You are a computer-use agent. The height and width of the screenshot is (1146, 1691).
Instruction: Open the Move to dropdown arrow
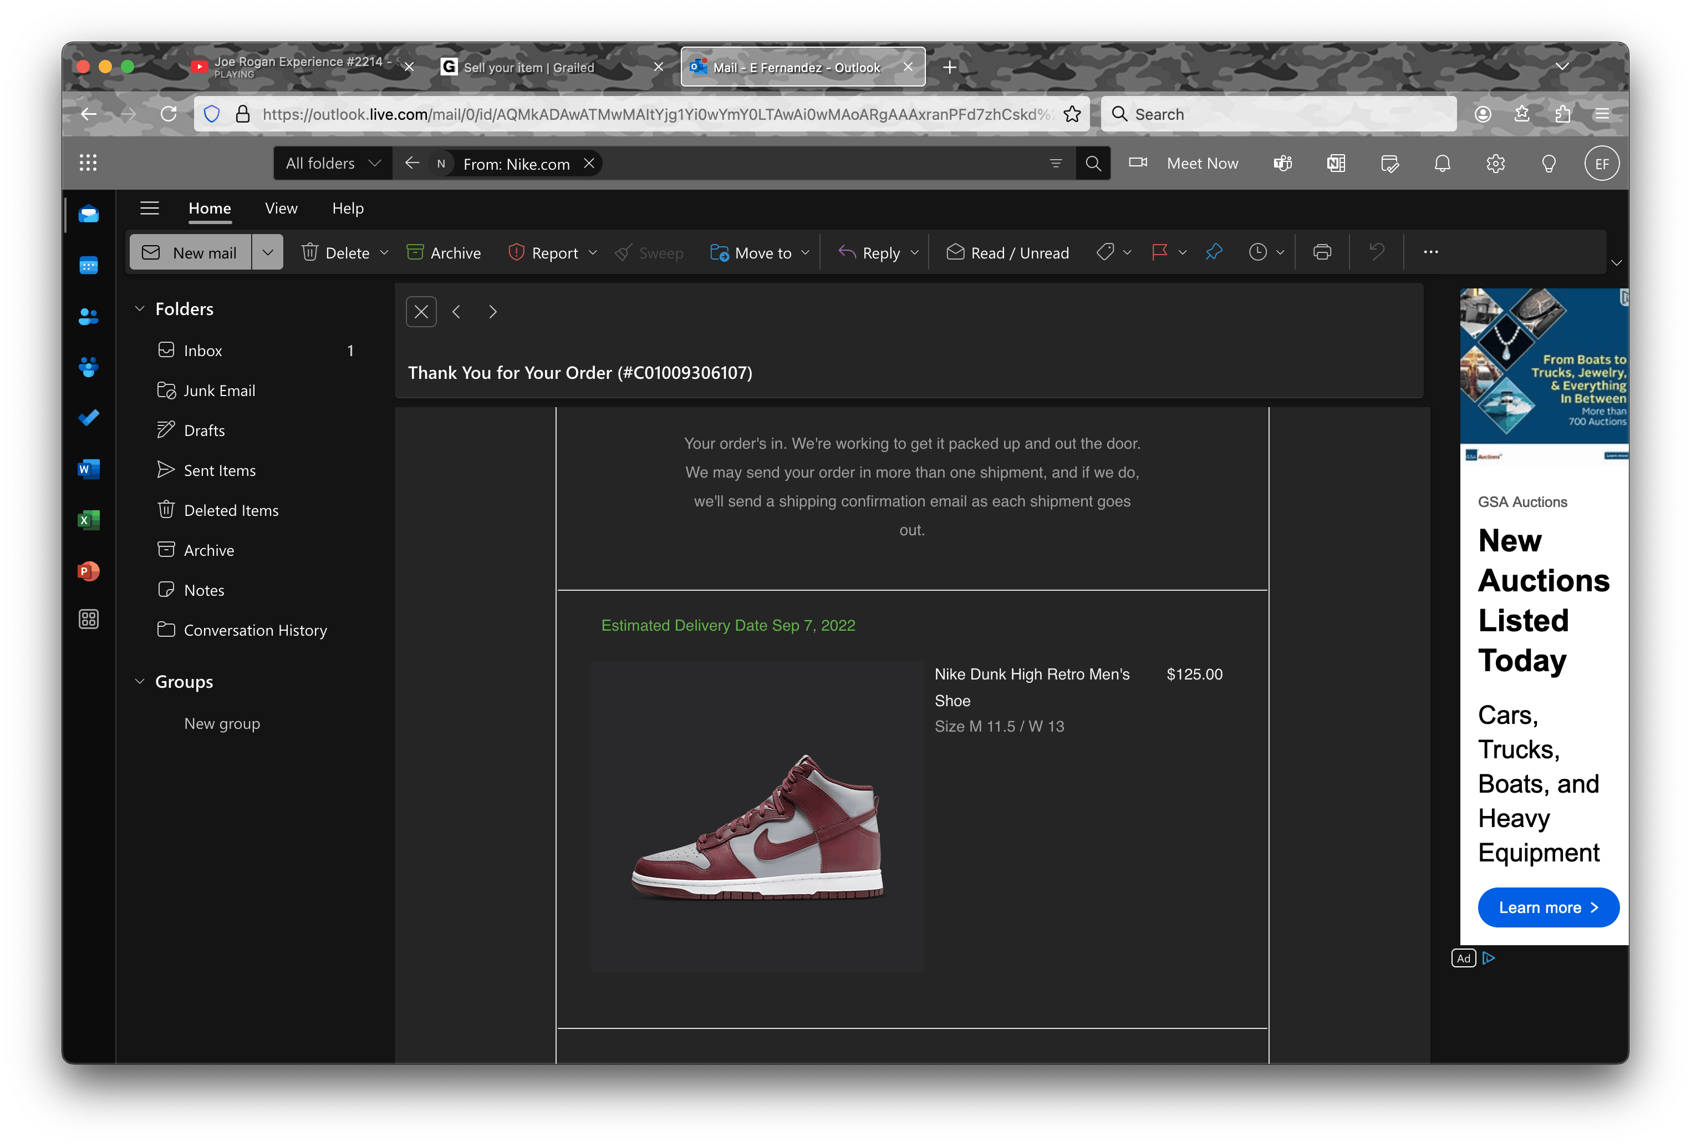coord(806,252)
